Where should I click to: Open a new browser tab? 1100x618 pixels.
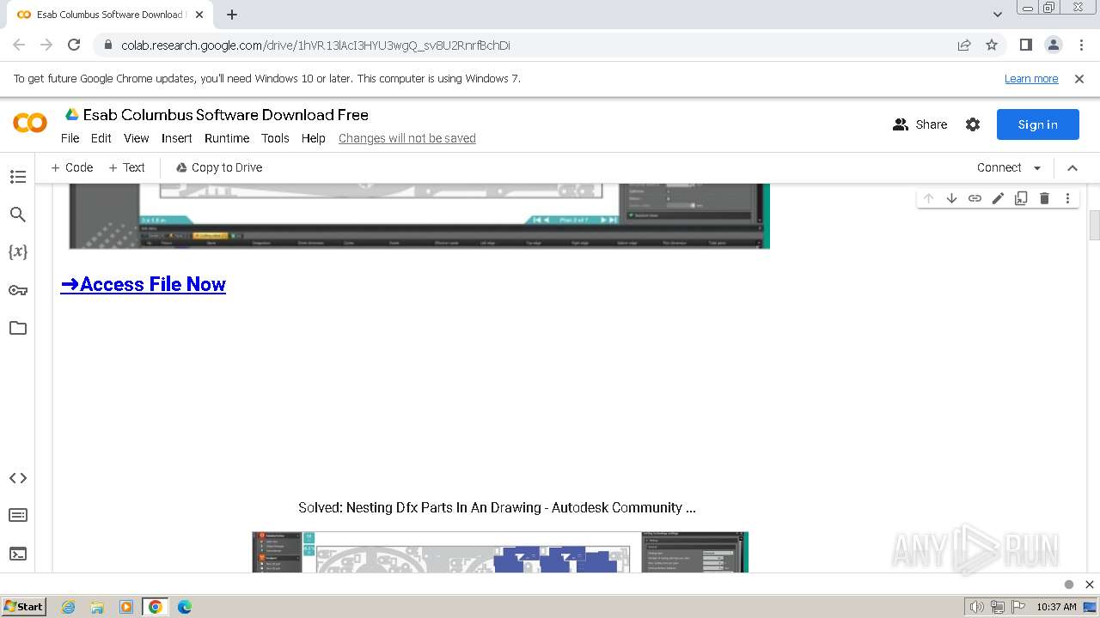(232, 15)
